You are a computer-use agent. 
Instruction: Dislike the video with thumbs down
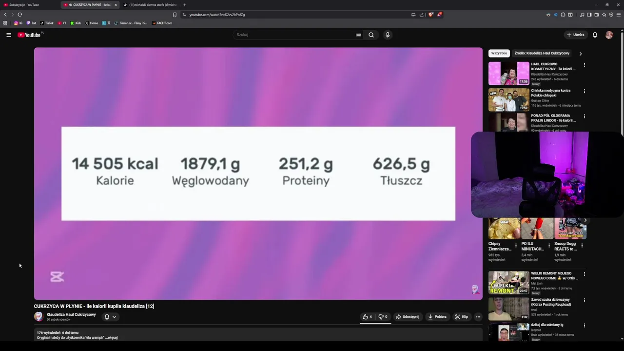pos(383,317)
